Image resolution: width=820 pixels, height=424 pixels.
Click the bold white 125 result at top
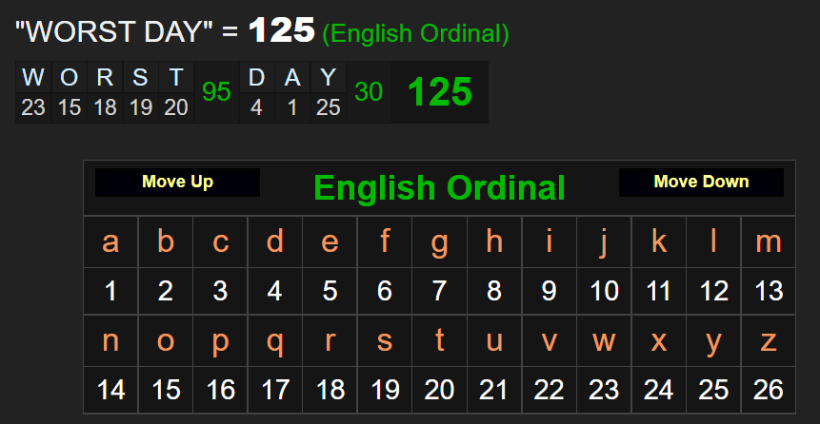(x=281, y=30)
